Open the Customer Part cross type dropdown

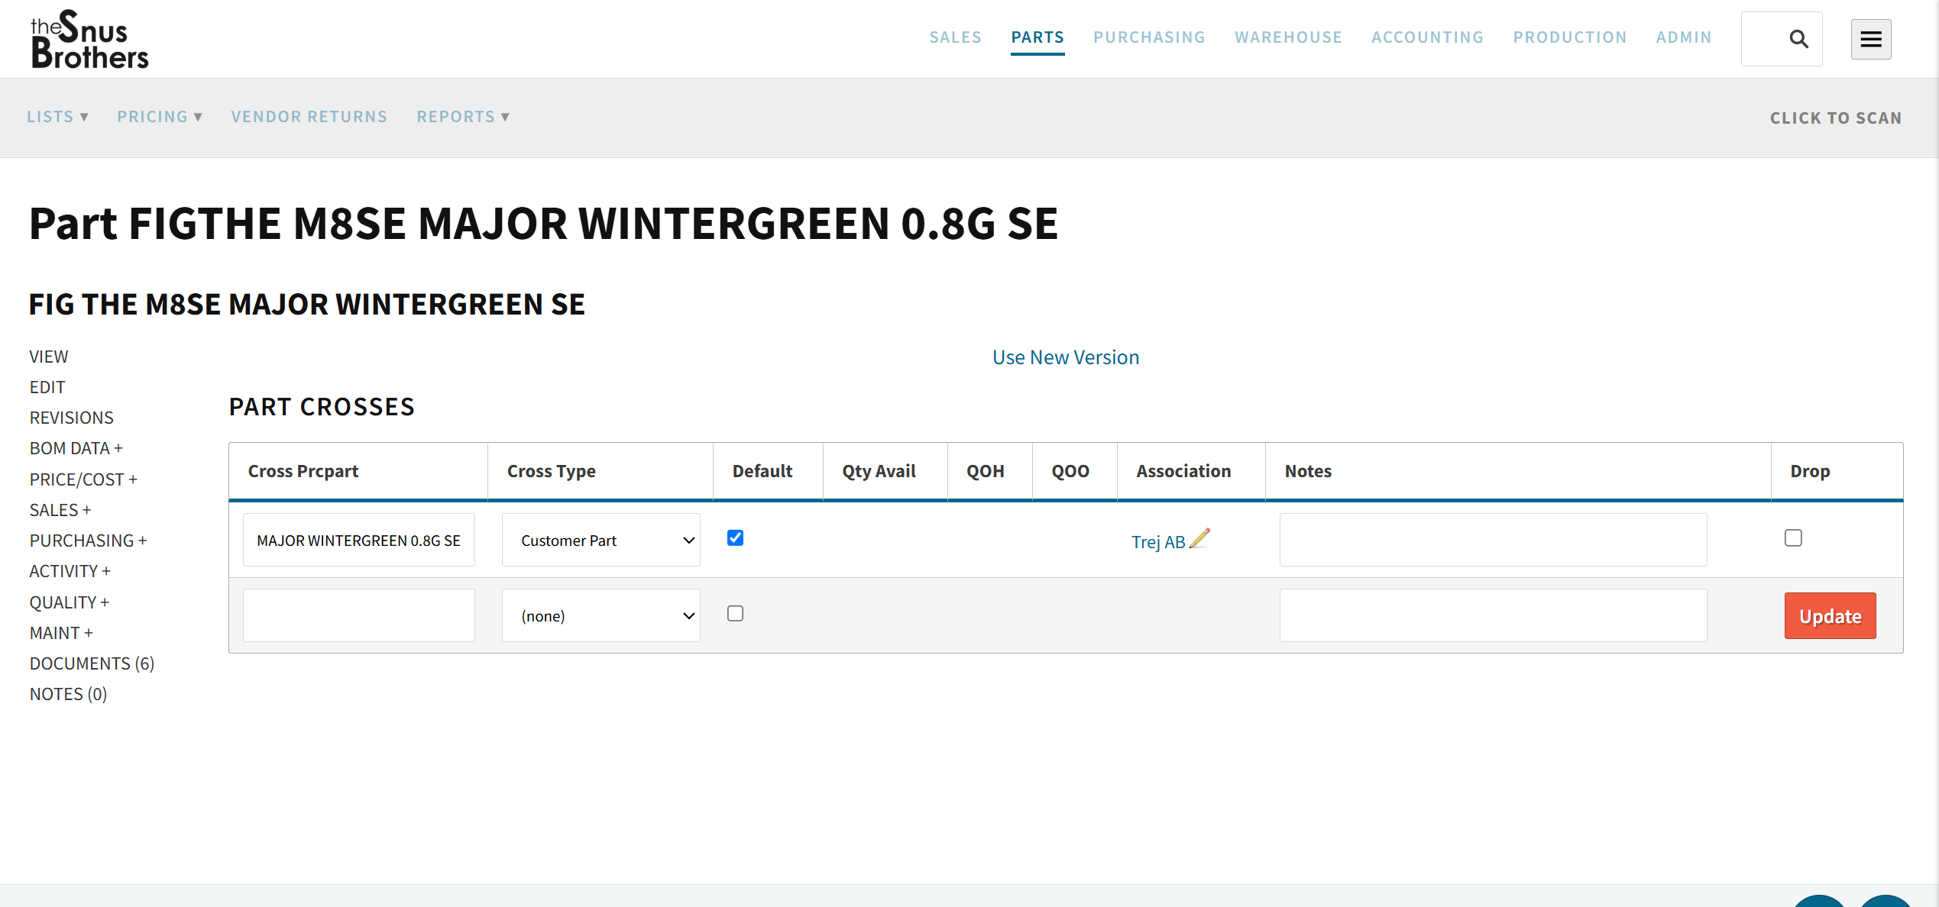click(x=600, y=541)
